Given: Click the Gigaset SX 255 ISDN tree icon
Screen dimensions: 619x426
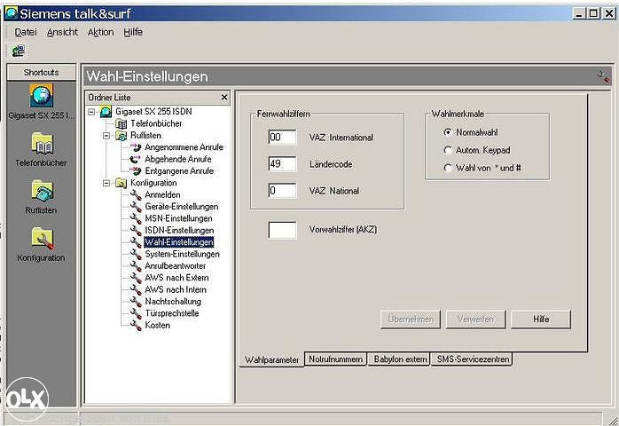Looking at the screenshot, I should pyautogui.click(x=106, y=112).
